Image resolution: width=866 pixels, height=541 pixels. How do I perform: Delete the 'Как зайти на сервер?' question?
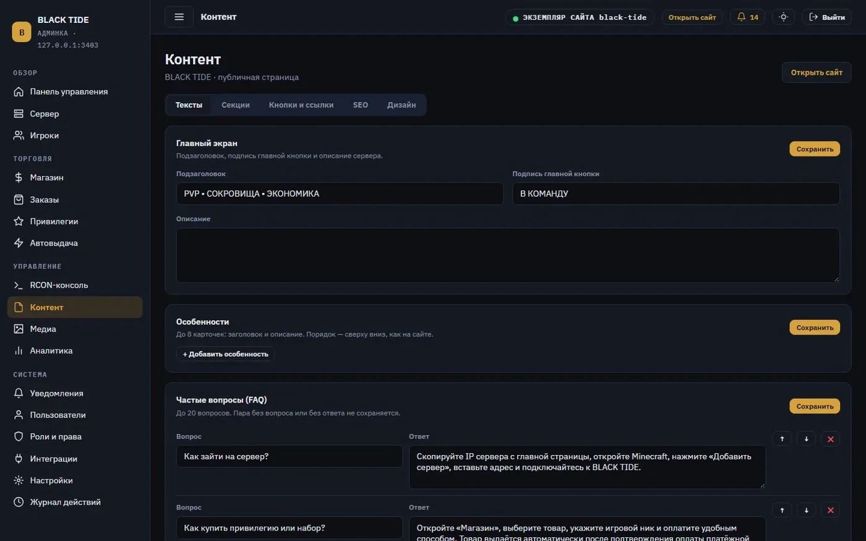click(830, 439)
